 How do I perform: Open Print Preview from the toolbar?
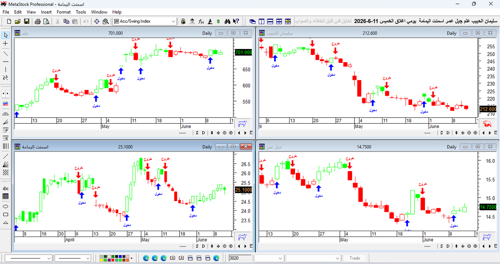coord(46,21)
